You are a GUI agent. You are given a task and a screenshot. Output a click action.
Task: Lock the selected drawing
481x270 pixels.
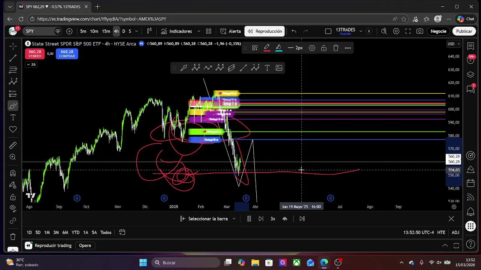324,48
